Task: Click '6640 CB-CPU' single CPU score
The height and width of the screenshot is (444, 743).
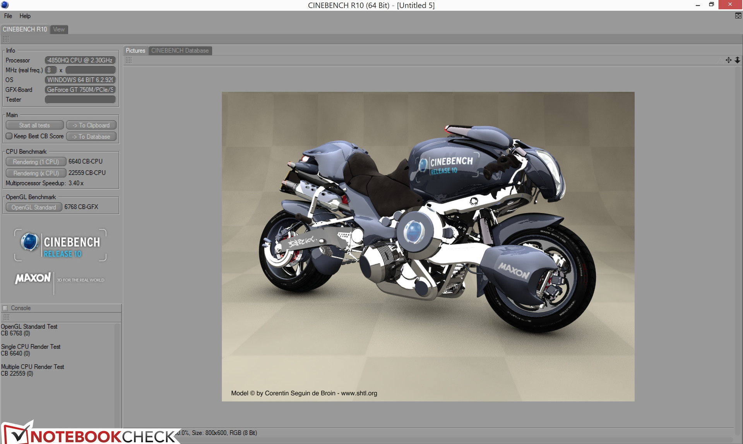Action: tap(86, 161)
